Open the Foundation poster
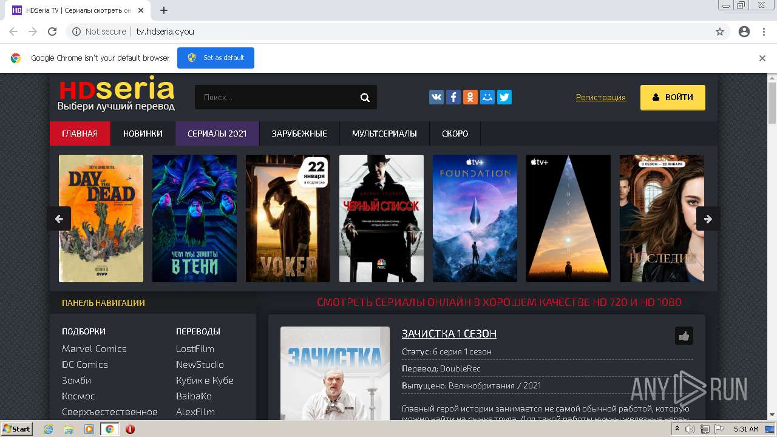777x437 pixels. pyautogui.click(x=475, y=218)
